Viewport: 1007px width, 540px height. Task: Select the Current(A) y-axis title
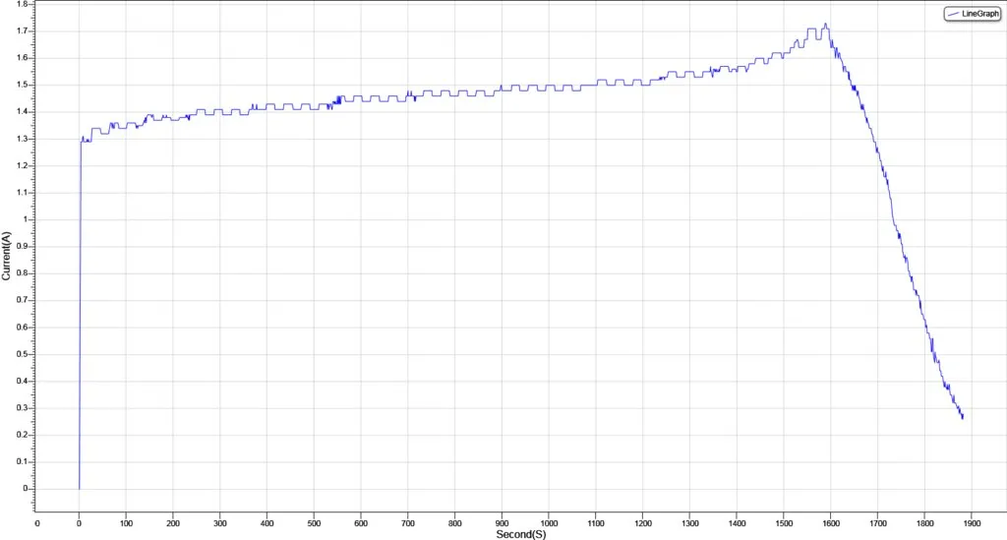[6, 256]
